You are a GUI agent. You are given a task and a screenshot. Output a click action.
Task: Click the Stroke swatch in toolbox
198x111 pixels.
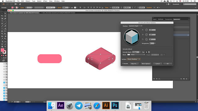[x=4, y=52]
